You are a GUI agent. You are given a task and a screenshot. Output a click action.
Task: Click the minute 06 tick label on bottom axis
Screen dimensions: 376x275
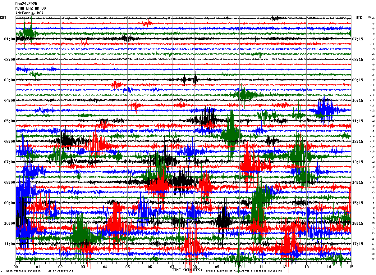(150, 267)
